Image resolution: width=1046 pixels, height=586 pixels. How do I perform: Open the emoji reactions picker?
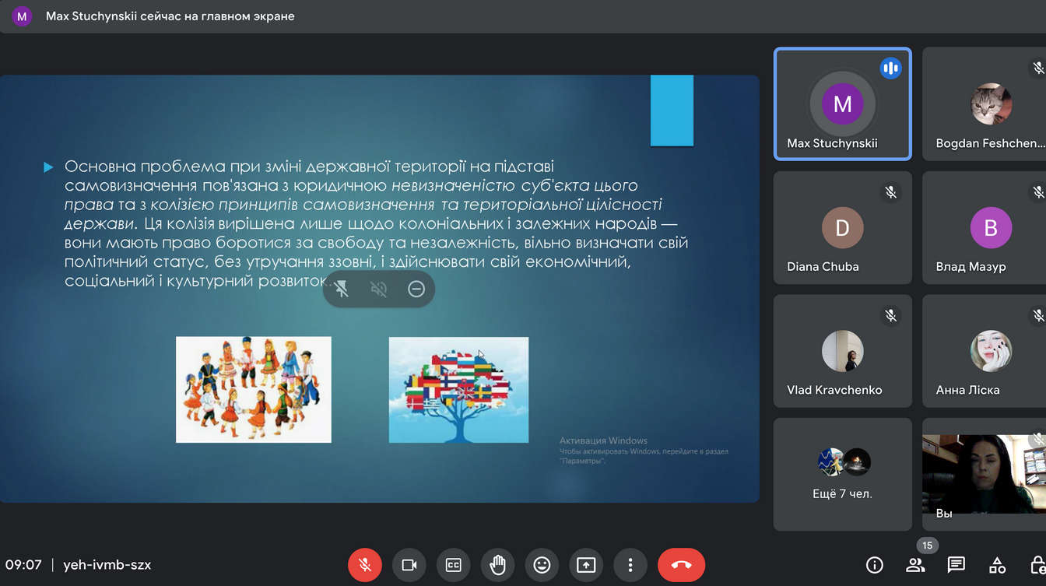(542, 565)
